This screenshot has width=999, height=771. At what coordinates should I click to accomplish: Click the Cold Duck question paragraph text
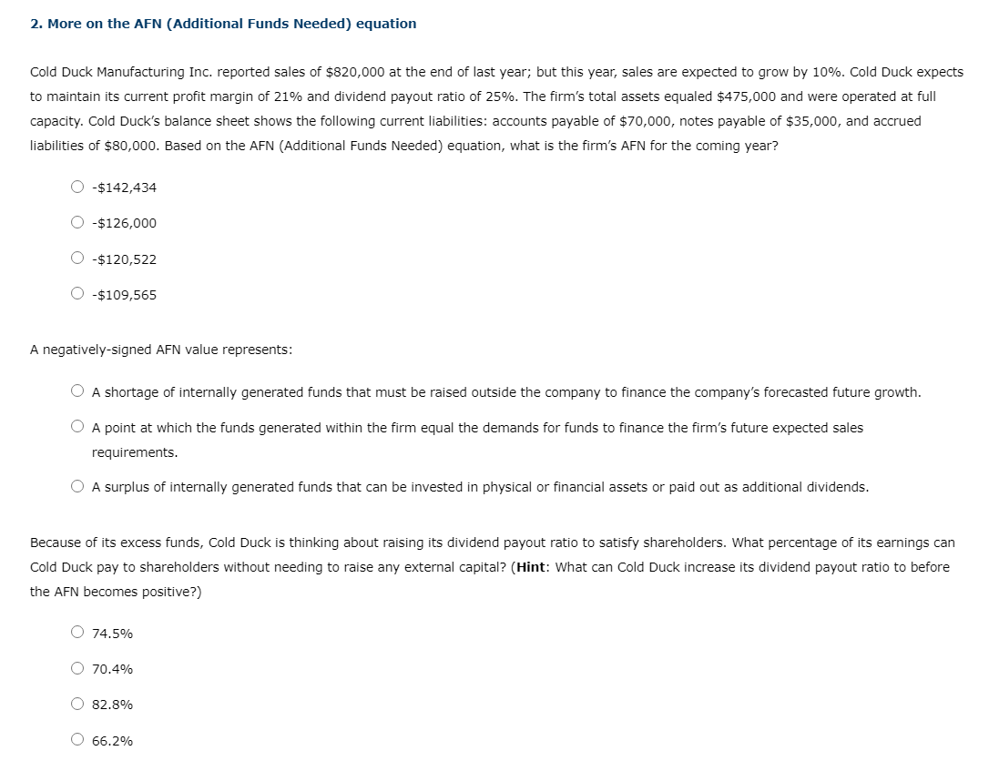coord(496,107)
